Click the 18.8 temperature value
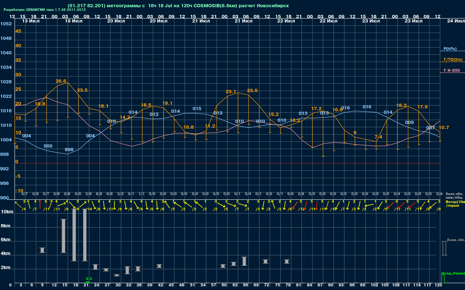The width and height of the screenshot is (465, 290). coord(40,104)
